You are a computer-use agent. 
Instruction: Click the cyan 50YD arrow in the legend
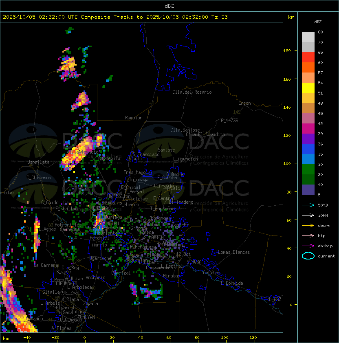[x=308, y=205]
